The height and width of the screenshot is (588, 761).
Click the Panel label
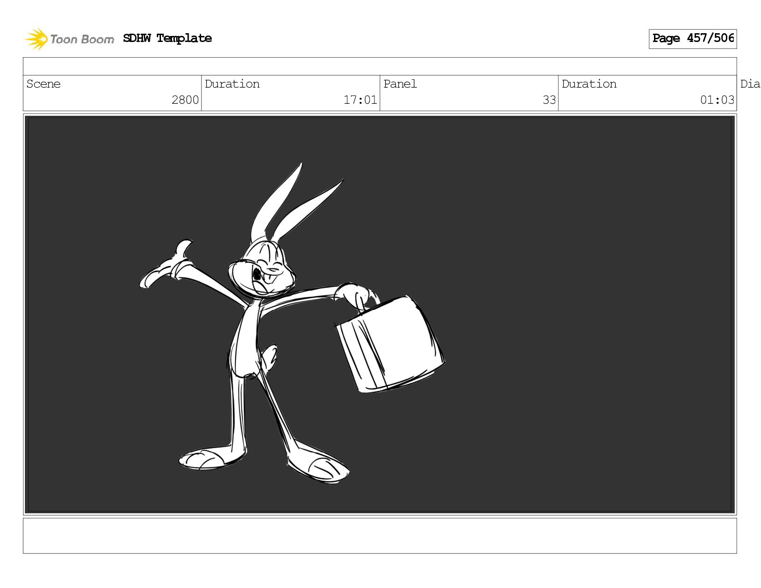point(400,84)
